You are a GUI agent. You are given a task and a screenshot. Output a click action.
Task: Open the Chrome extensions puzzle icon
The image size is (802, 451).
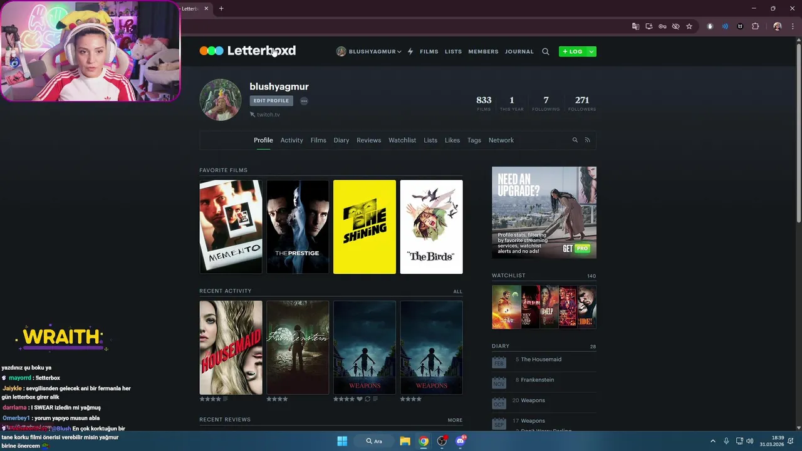click(x=755, y=26)
